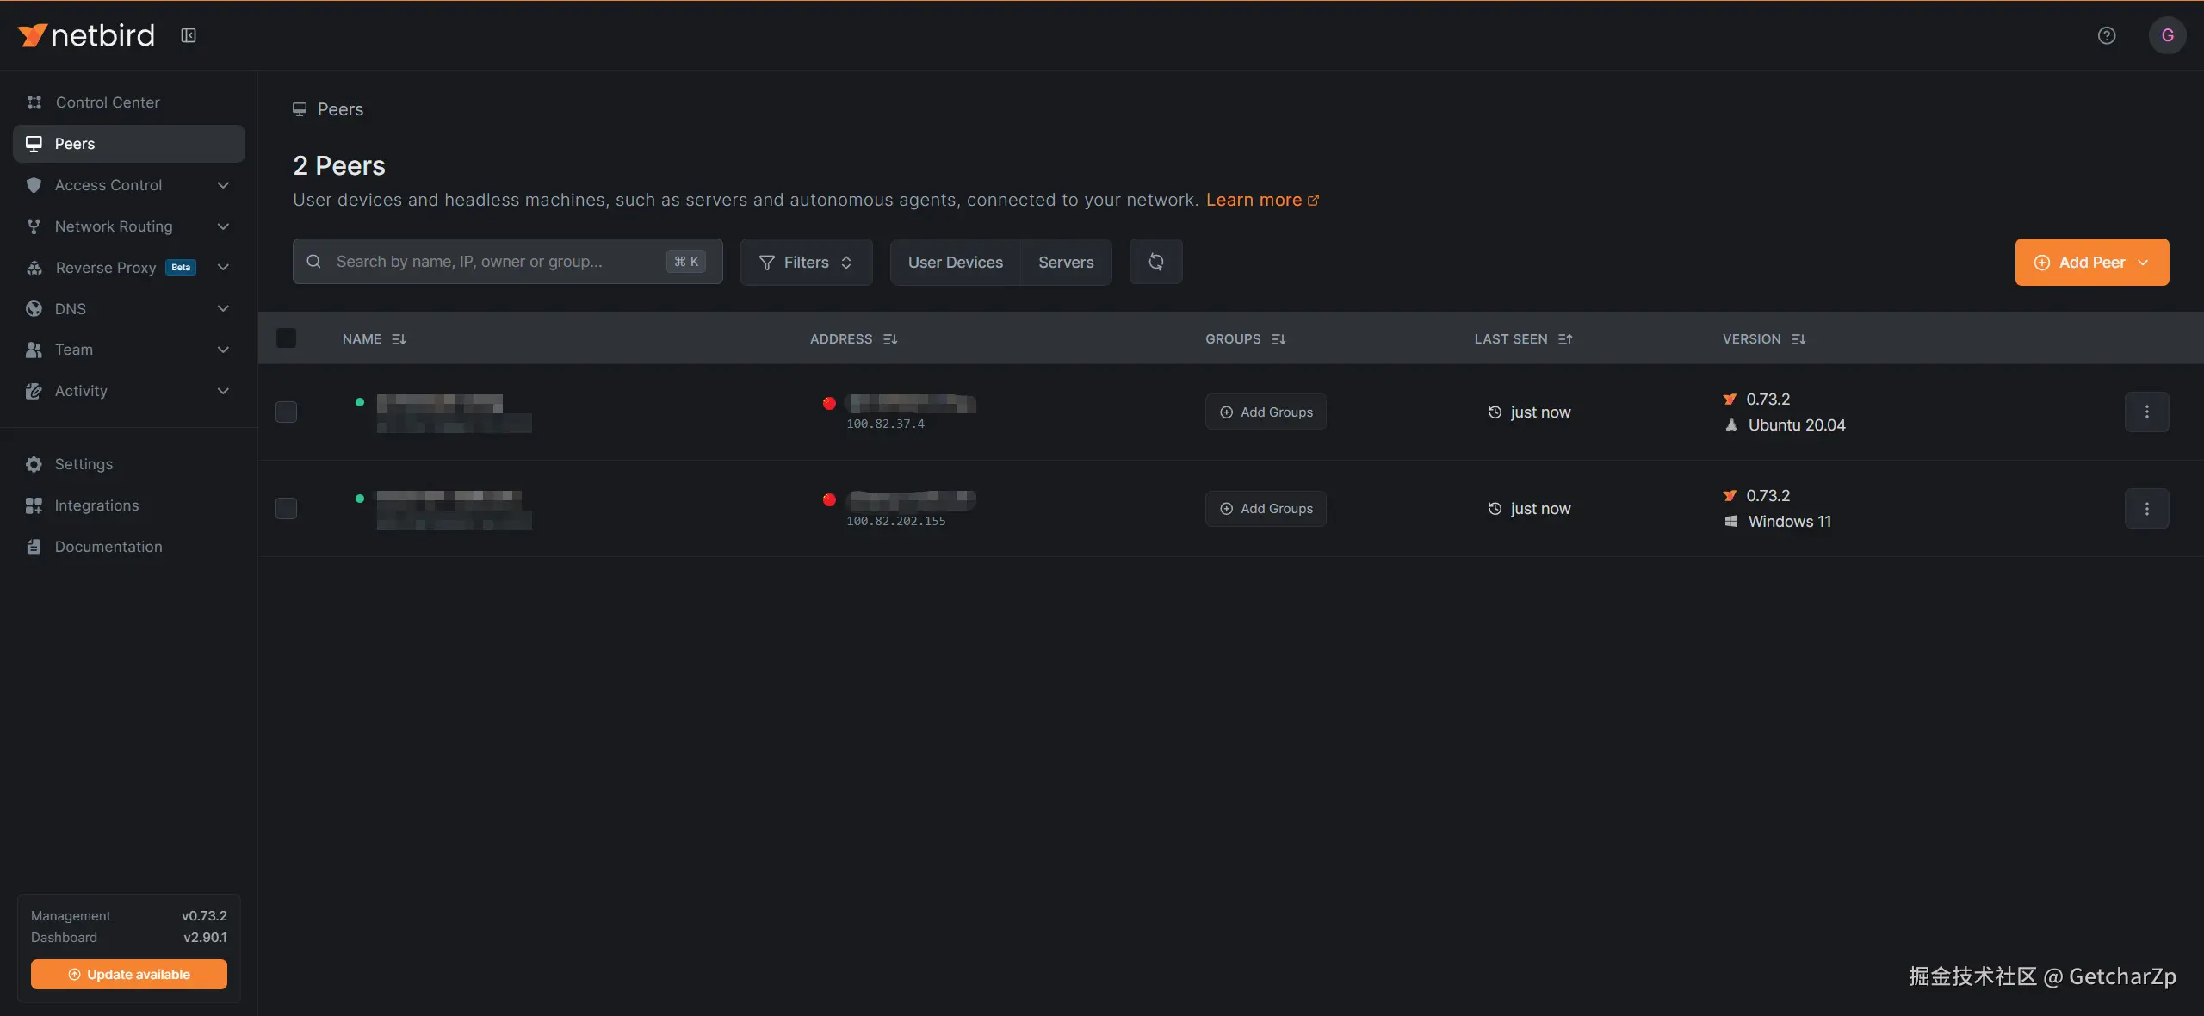Click the search magnifier icon
The width and height of the screenshot is (2204, 1016).
[x=314, y=262]
